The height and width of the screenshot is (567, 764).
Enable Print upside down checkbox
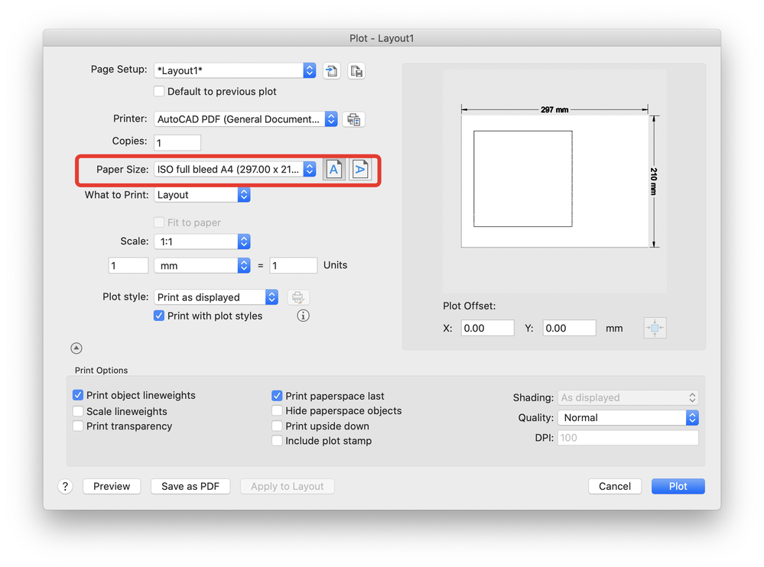tap(278, 426)
